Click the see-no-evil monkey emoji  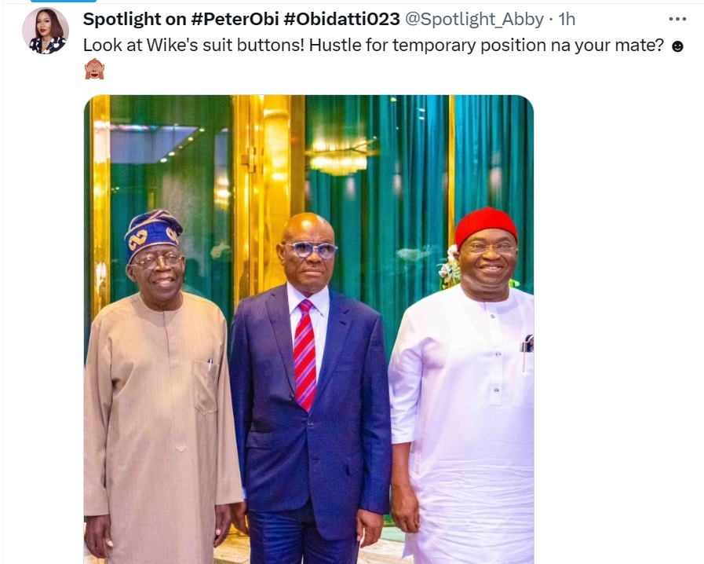[x=94, y=70]
